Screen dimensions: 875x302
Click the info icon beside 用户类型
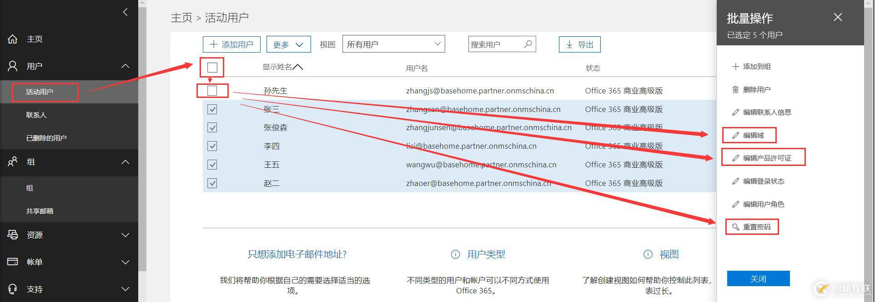point(455,254)
